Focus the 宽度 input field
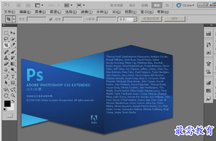 [x=37, y=19]
